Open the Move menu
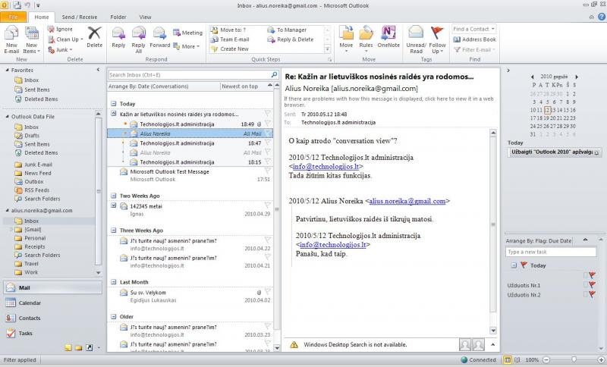Viewport: 607px width, 367px height. [x=346, y=40]
